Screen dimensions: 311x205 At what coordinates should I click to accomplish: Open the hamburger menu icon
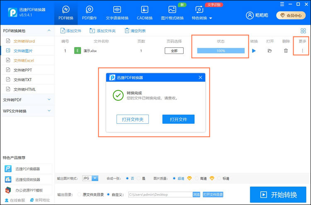[282, 4]
